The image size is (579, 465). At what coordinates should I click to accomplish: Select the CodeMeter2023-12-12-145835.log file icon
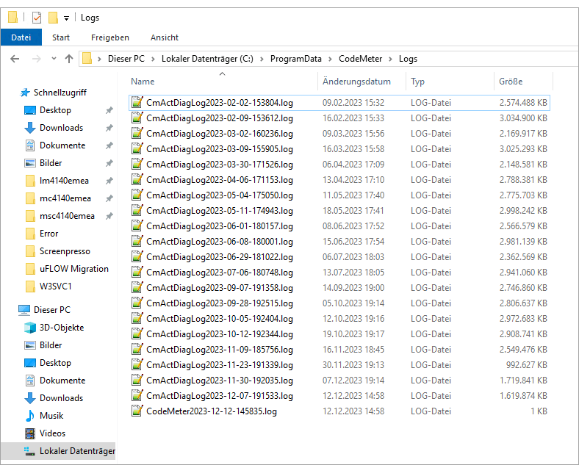(x=137, y=411)
